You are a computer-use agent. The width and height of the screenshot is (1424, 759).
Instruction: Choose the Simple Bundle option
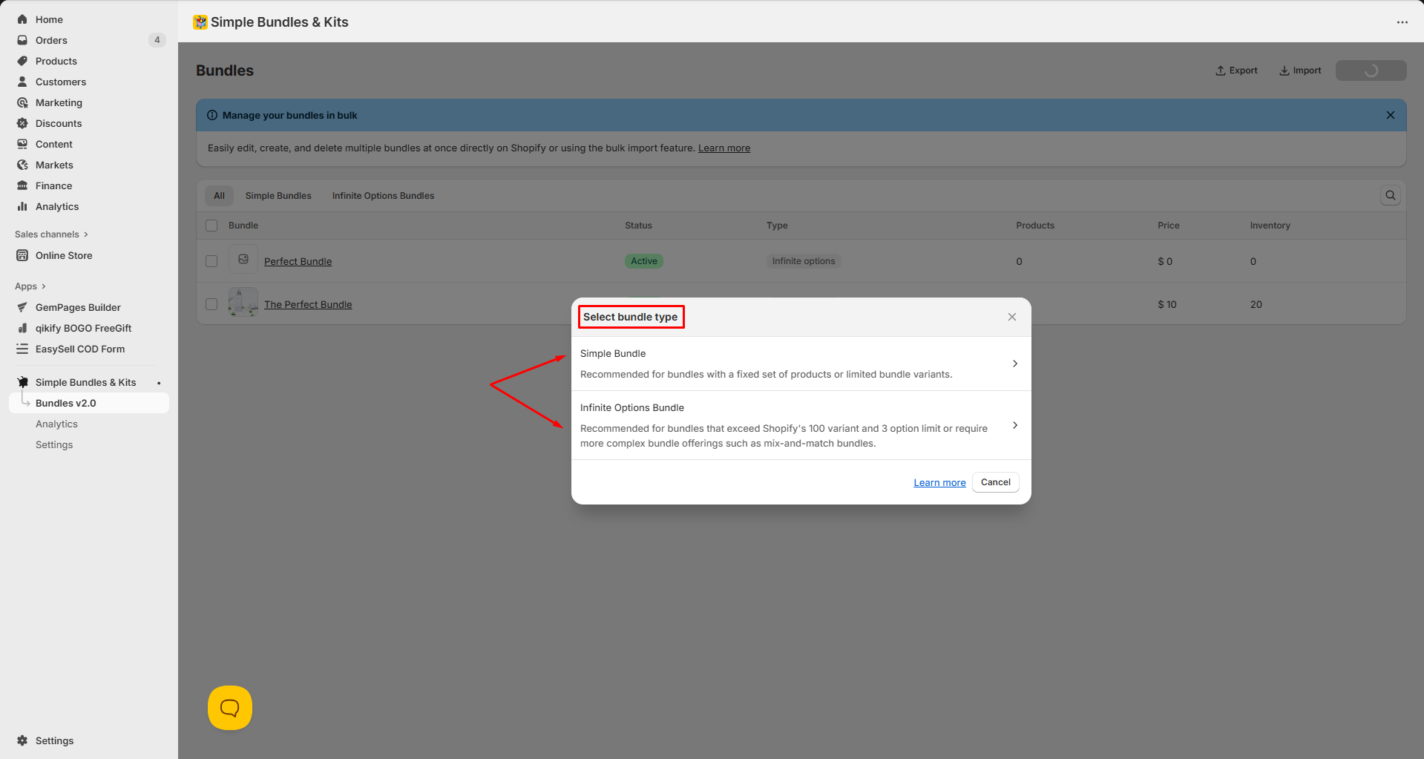point(800,364)
